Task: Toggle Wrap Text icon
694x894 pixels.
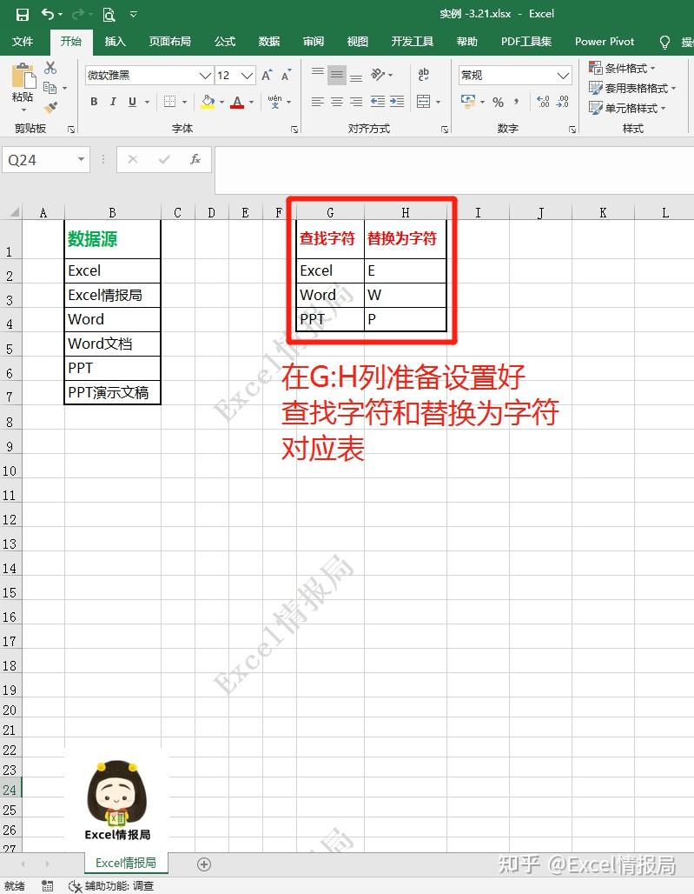Action: click(x=424, y=74)
